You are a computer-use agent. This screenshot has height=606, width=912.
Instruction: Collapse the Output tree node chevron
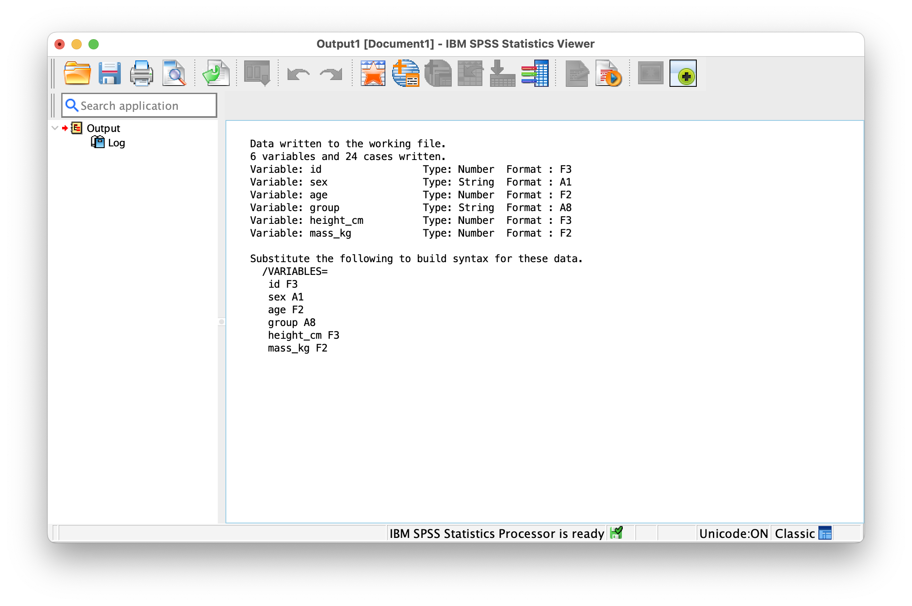pyautogui.click(x=55, y=128)
